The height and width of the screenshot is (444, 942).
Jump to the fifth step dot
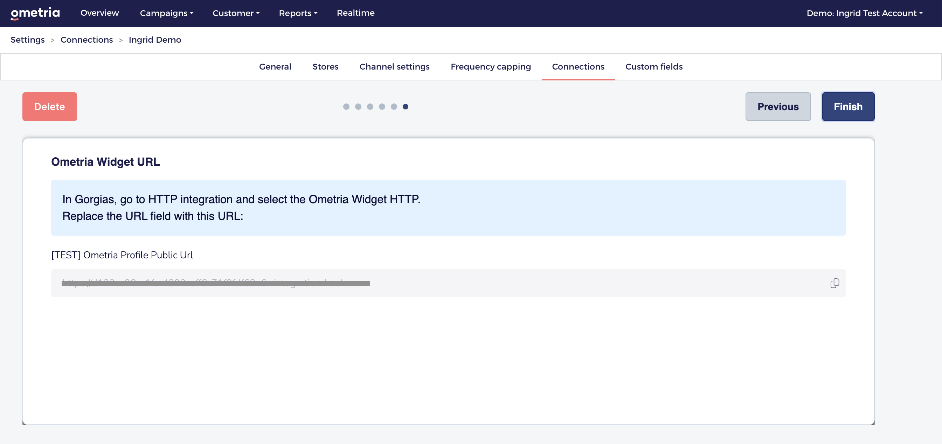394,107
